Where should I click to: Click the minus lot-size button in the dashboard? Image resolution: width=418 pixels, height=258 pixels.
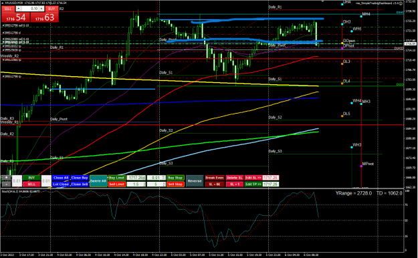[6, 184]
